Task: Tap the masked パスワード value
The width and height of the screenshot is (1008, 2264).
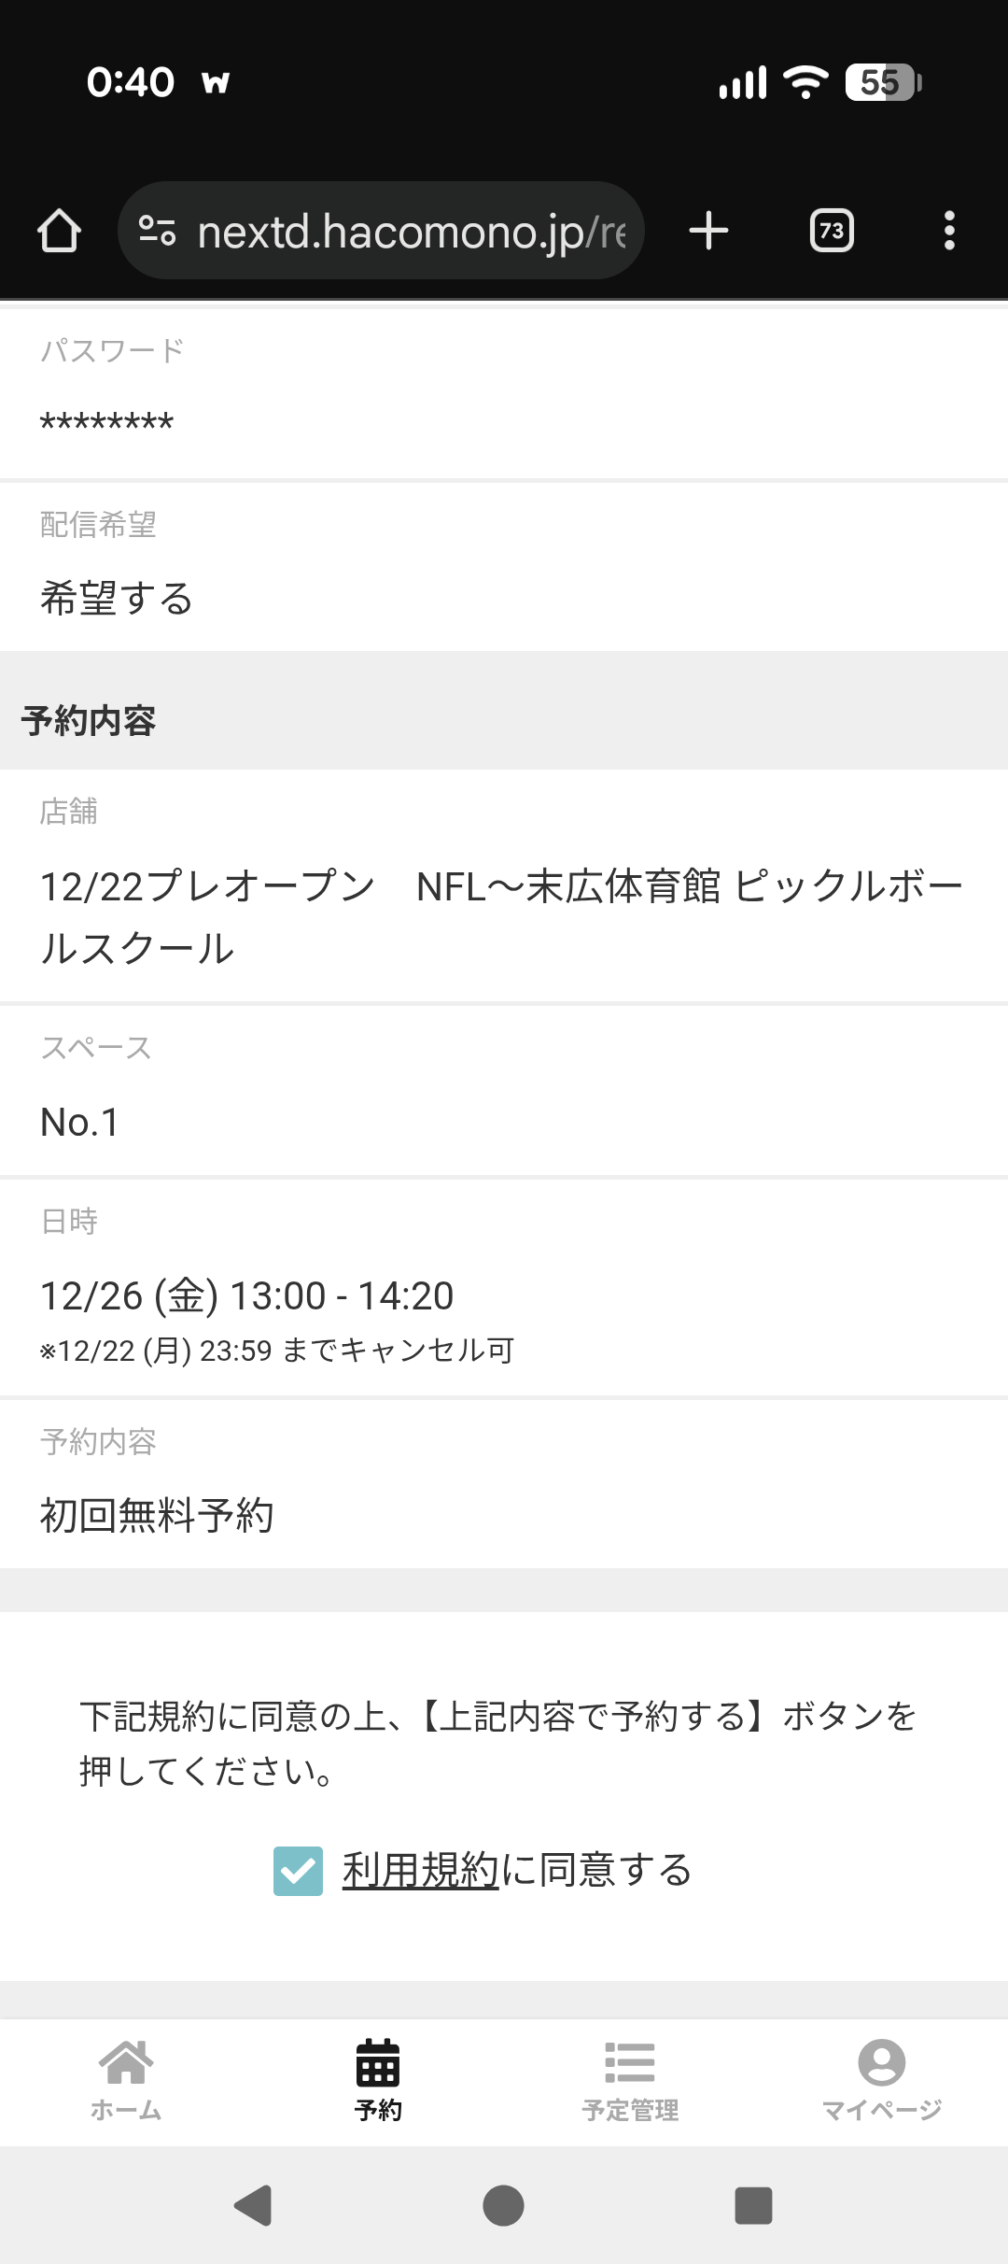Action: [106, 422]
